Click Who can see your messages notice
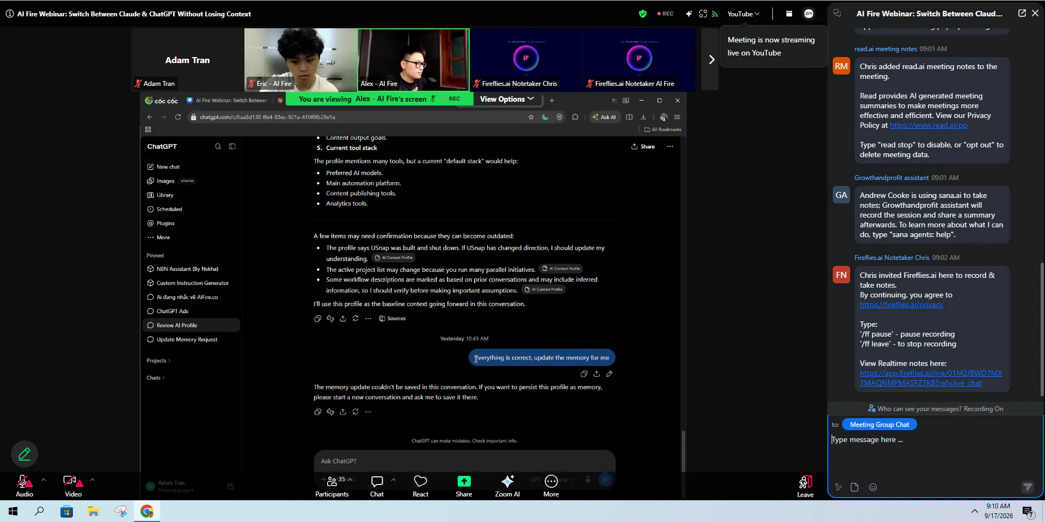This screenshot has width=1045, height=522. [x=936, y=409]
